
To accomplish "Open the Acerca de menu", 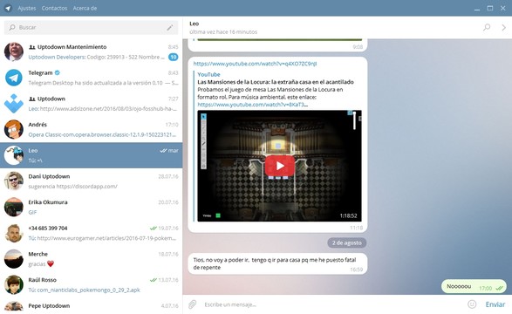I will pyautogui.click(x=85, y=8).
